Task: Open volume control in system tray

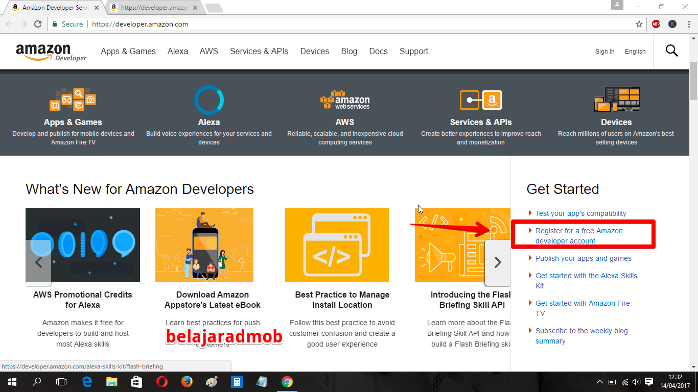Action: [636, 382]
